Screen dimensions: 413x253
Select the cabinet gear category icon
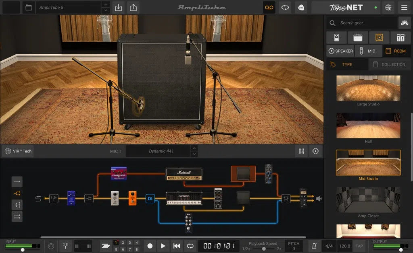[379, 37]
